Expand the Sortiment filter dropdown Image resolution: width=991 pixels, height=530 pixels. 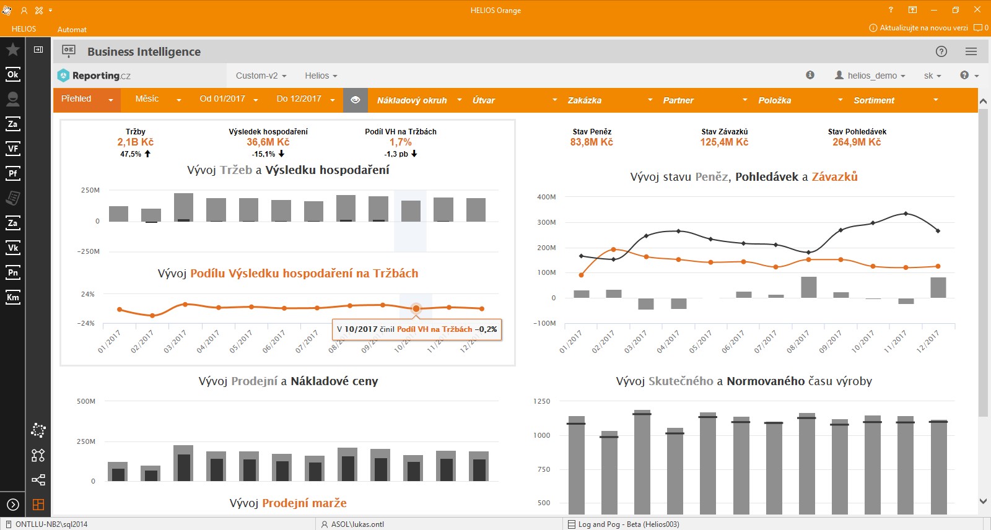pyautogui.click(x=896, y=100)
